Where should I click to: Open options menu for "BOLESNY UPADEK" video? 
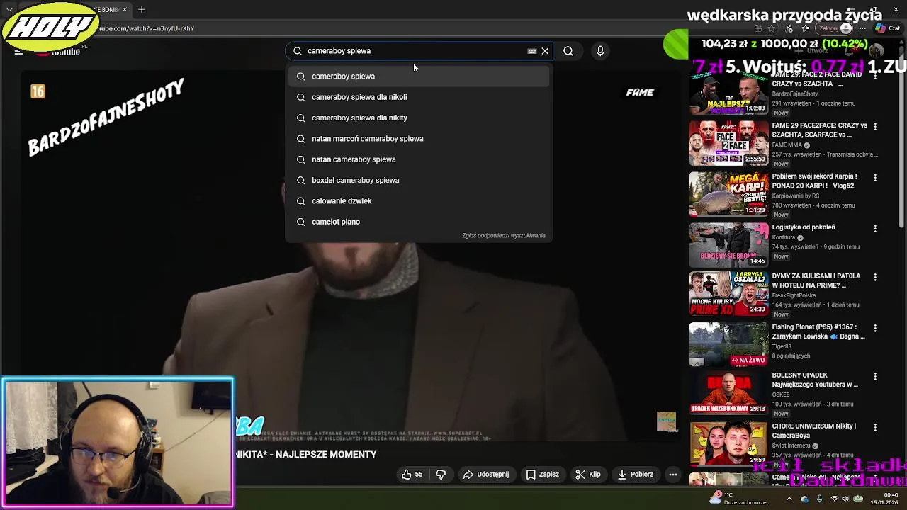[x=875, y=377]
